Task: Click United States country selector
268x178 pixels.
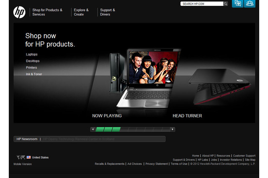Action: (40, 158)
